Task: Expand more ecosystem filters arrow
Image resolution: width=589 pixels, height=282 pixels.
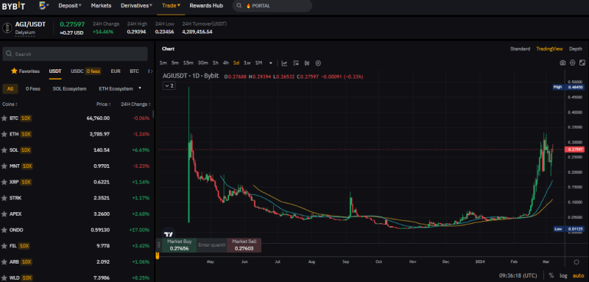Action: point(140,88)
